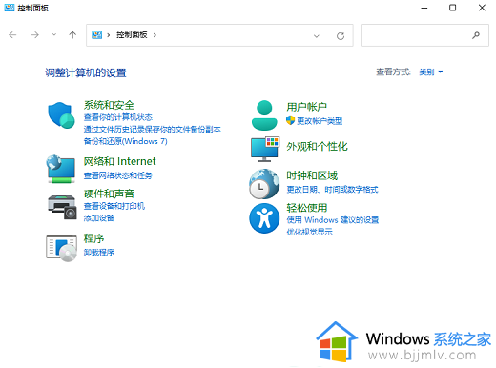Open 网络和 Internet category heading
The image size is (496, 368).
pyautogui.click(x=119, y=161)
